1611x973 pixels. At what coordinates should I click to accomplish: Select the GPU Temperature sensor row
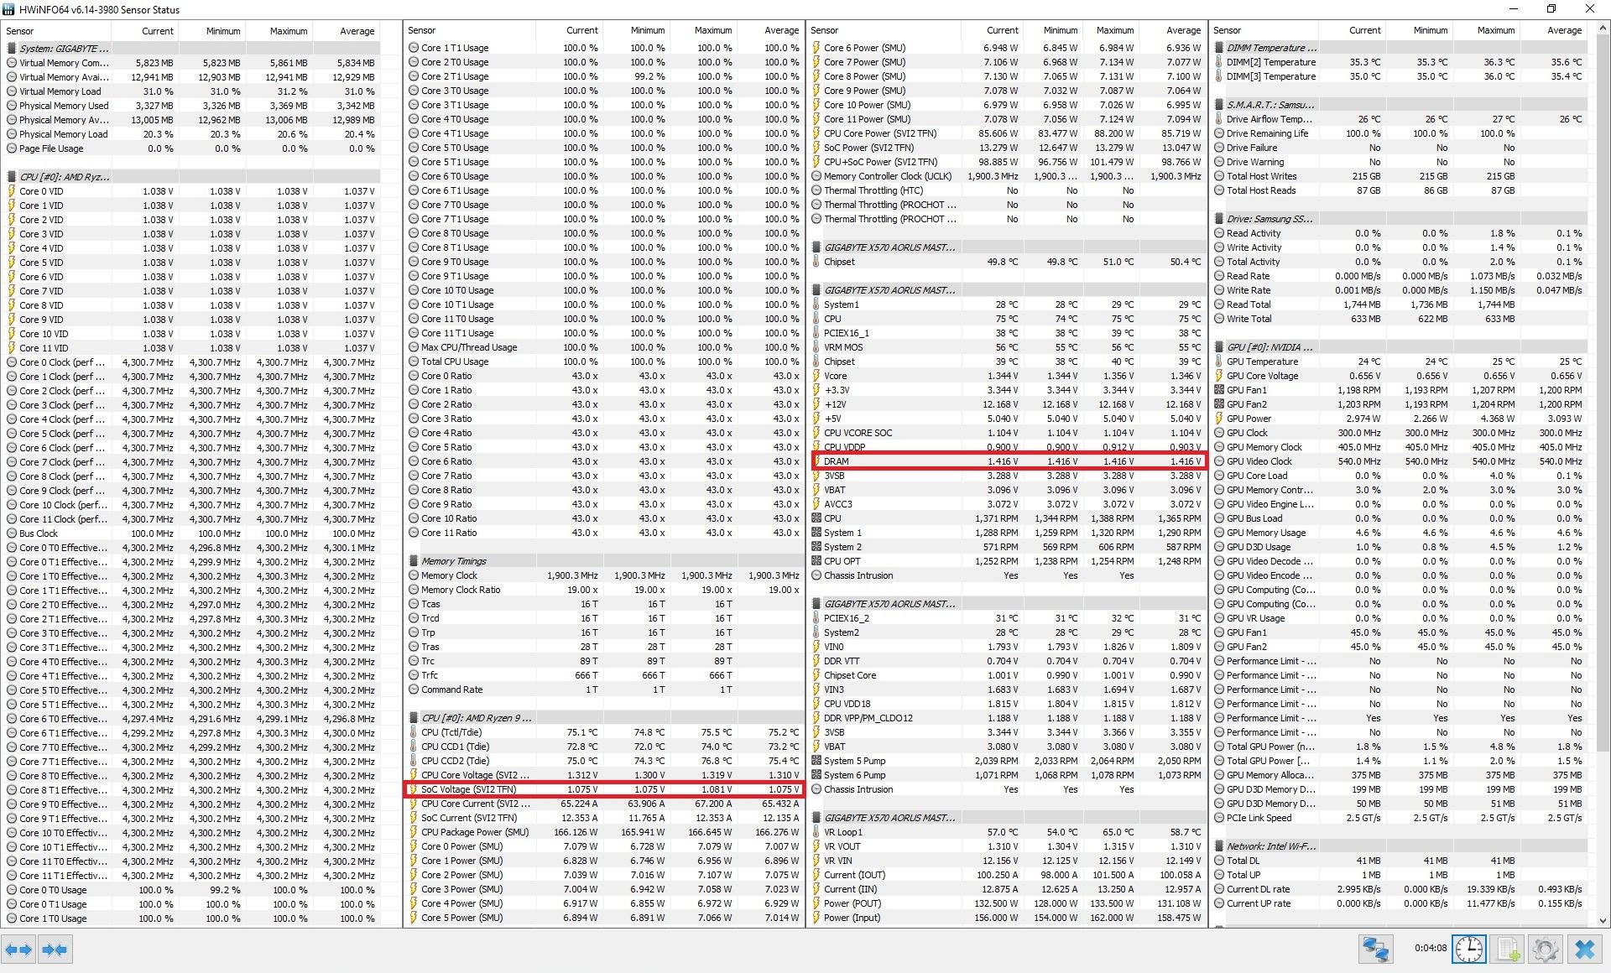pyautogui.click(x=1262, y=362)
